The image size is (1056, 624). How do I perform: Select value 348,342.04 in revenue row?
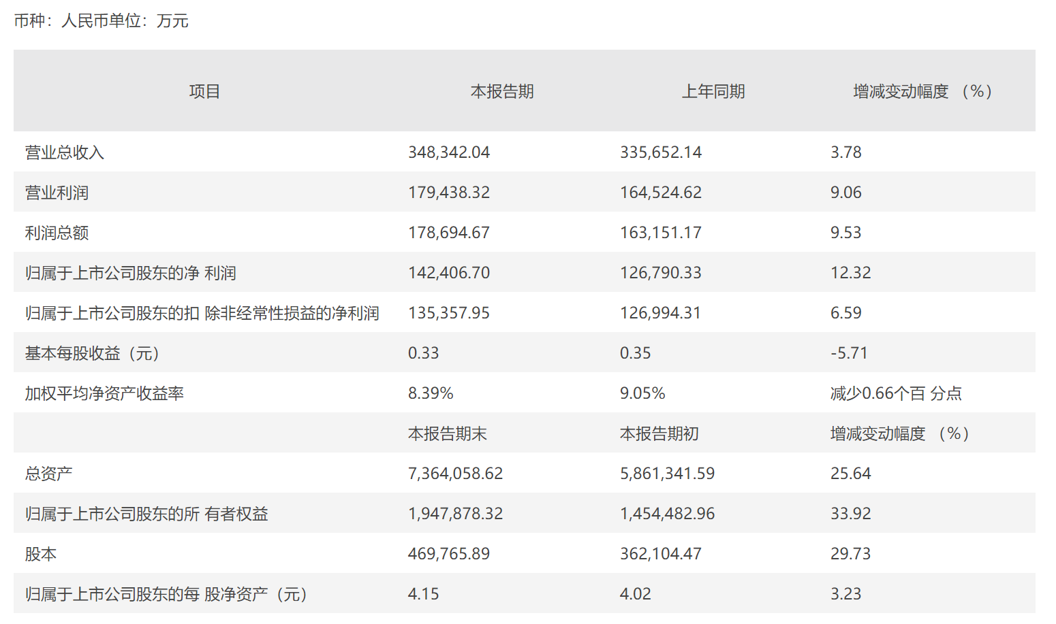(449, 152)
